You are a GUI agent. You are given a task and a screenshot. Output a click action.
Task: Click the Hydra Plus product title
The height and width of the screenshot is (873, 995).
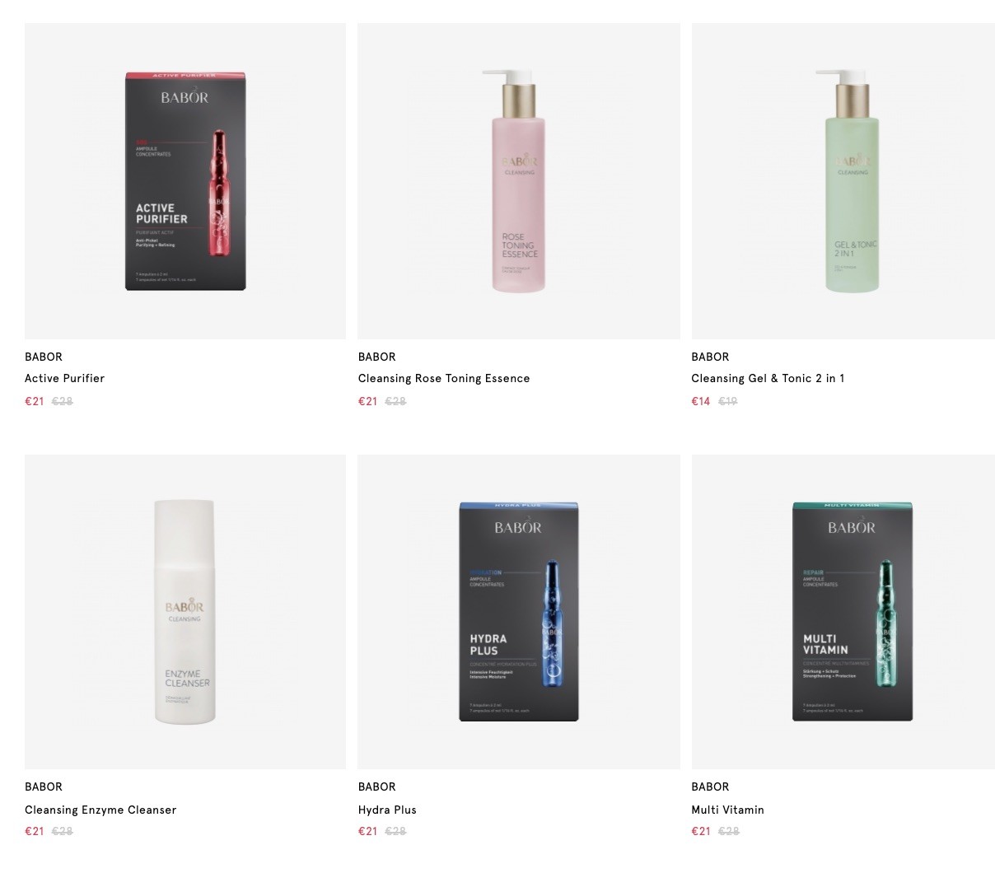point(387,810)
